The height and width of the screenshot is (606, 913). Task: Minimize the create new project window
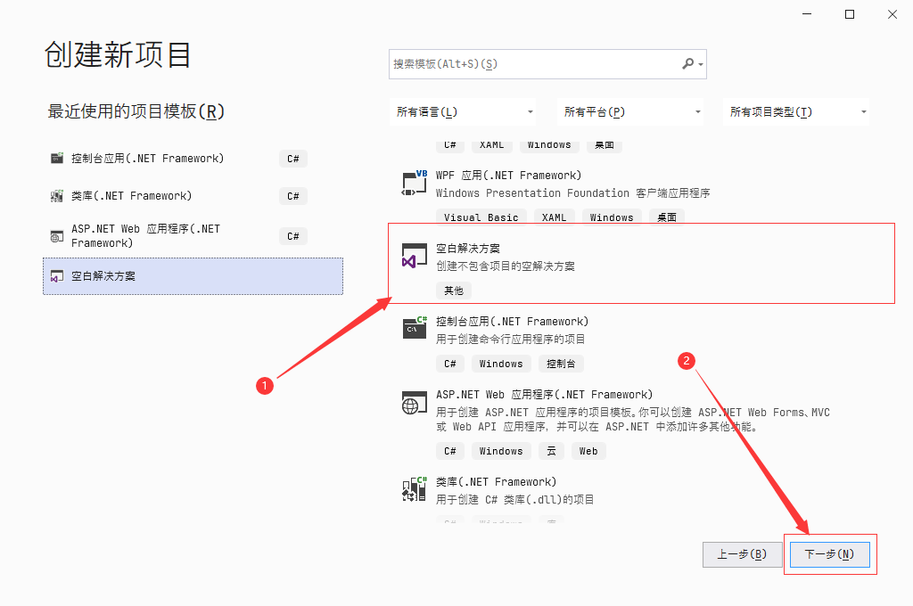(806, 14)
